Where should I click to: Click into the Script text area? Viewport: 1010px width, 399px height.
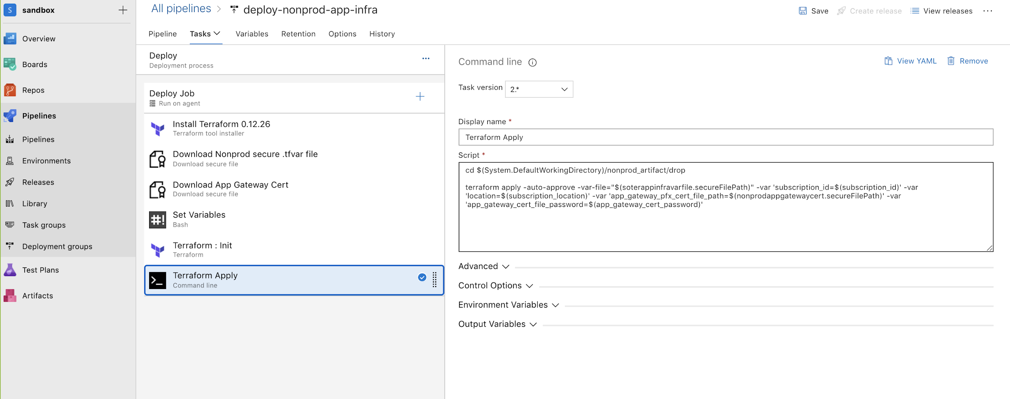(726, 207)
